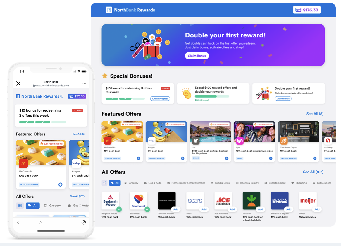The image size is (341, 246).
Task: Add the Bed Bath & Beyond offer
Action: coord(289,209)
